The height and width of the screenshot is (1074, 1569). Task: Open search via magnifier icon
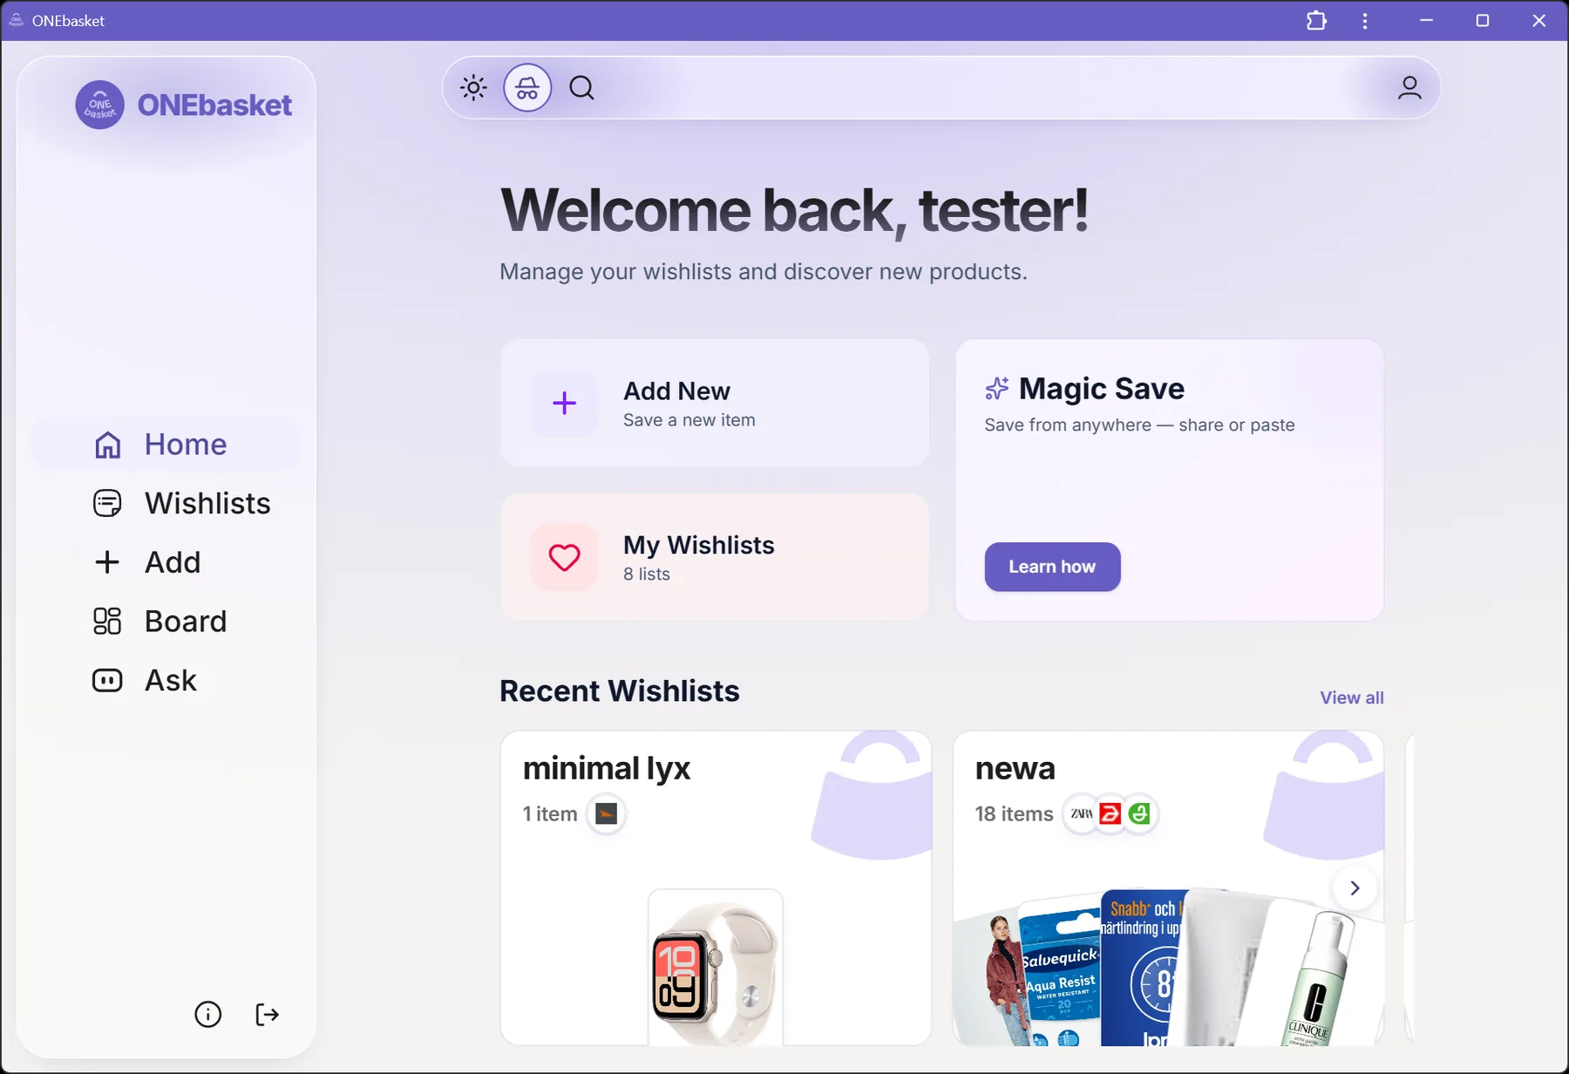pyautogui.click(x=581, y=88)
